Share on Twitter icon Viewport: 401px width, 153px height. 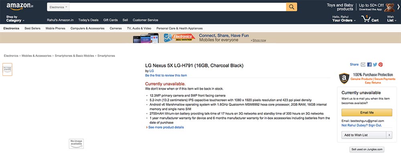pyautogui.click(x=375, y=64)
